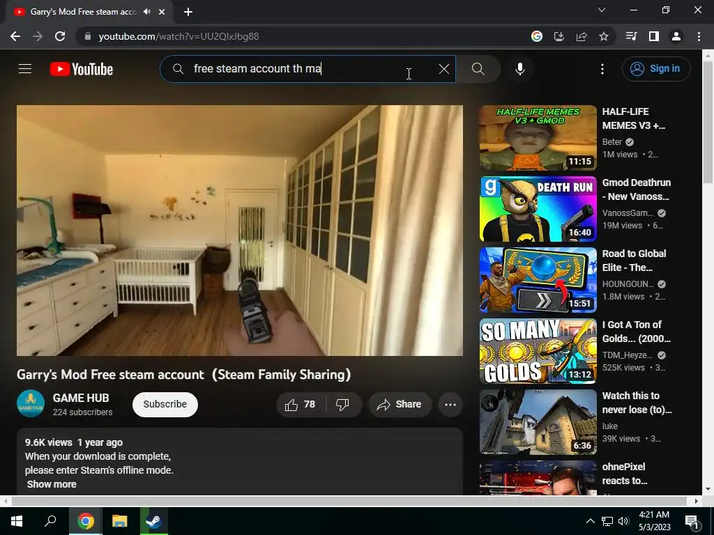Click the Sign in button
This screenshot has width=714, height=535.
pyautogui.click(x=656, y=69)
